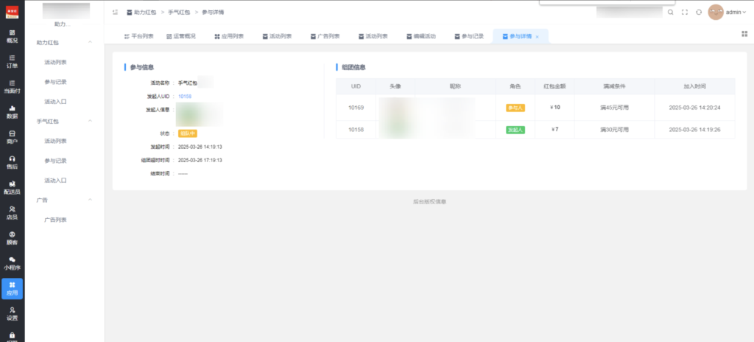The height and width of the screenshot is (342, 754).
Task: Collapse the side menu with the fold icon
Action: pos(115,12)
